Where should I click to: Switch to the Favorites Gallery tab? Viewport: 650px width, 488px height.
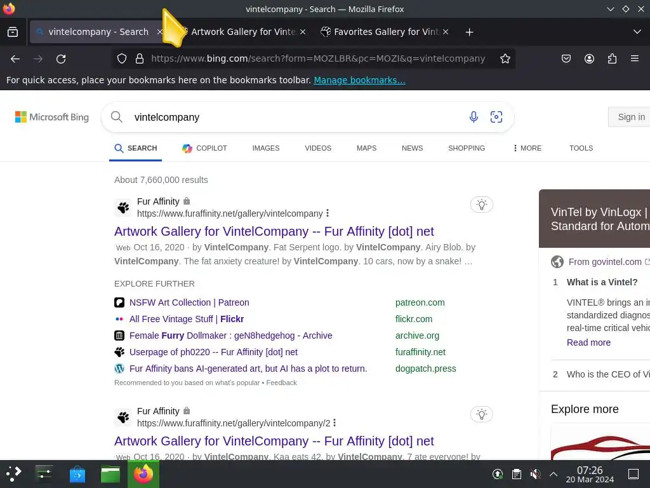point(386,32)
